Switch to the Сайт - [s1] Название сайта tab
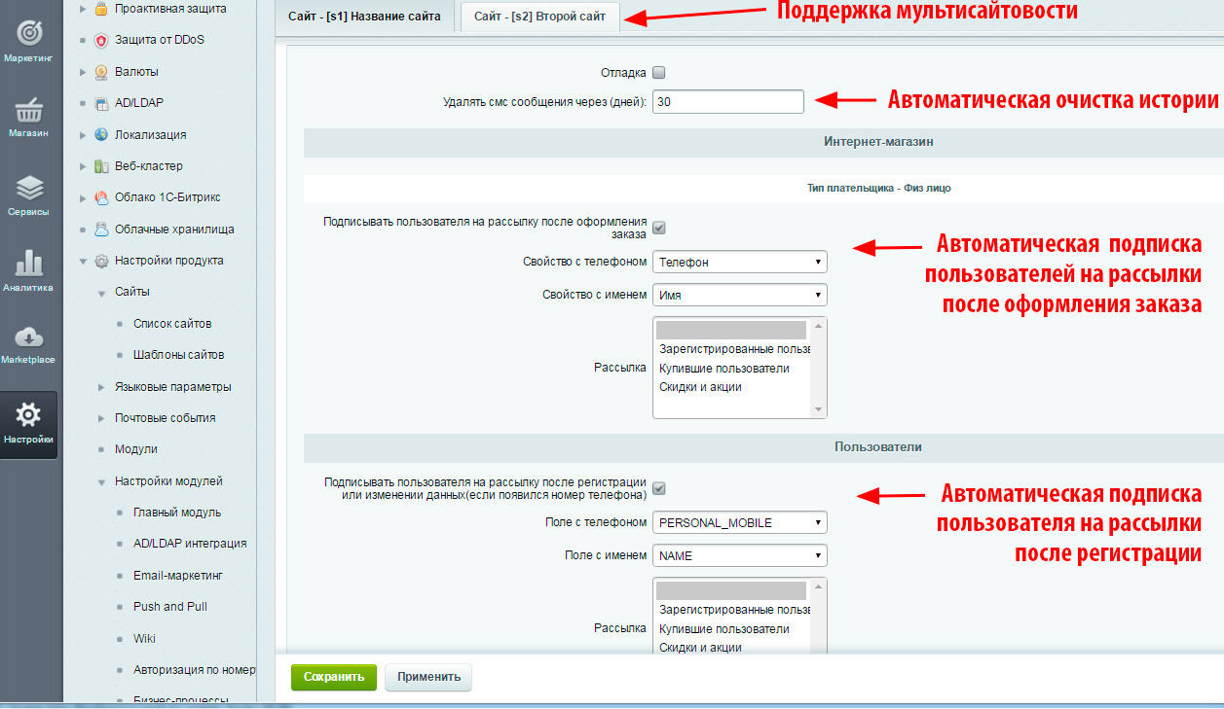1224x709 pixels. click(364, 17)
